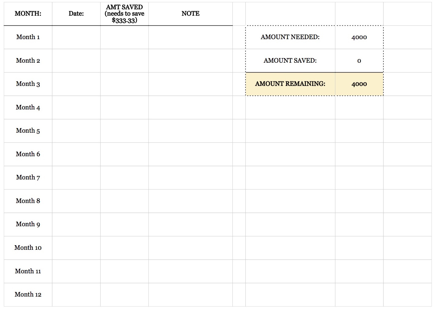Viewport: 435px width, 310px height.
Task: Click the Date cell for Month 10
Action: (76, 248)
